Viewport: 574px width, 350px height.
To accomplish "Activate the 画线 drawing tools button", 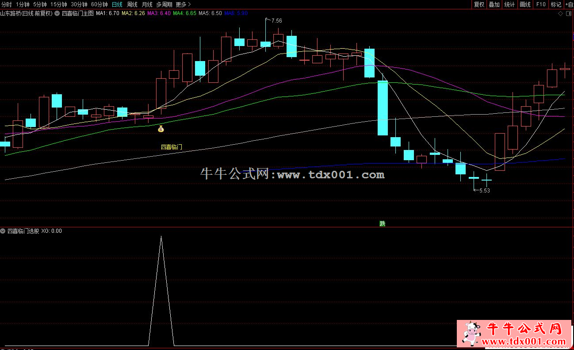I will (525, 4).
